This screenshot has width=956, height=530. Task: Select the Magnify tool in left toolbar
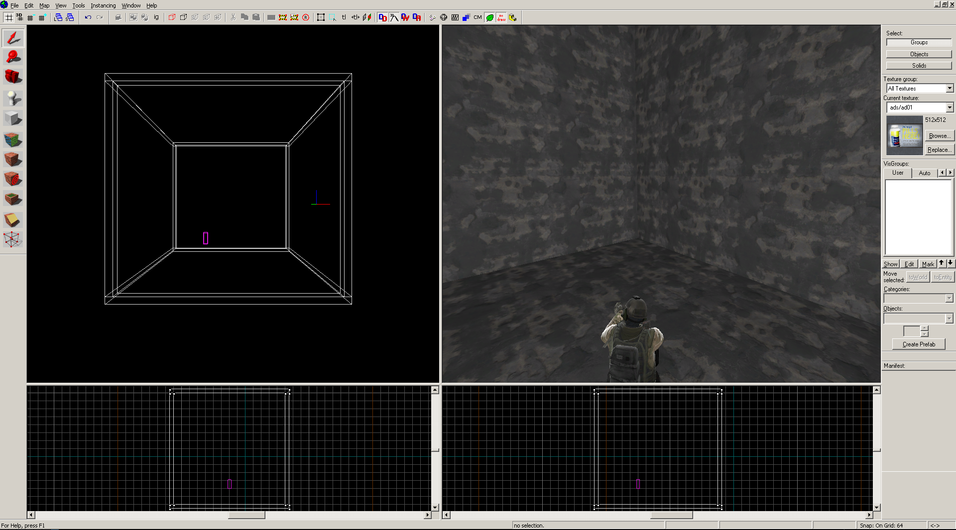(x=13, y=57)
